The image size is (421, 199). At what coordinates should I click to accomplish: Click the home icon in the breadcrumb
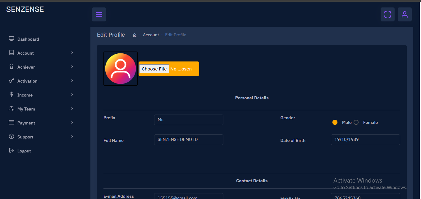click(135, 35)
